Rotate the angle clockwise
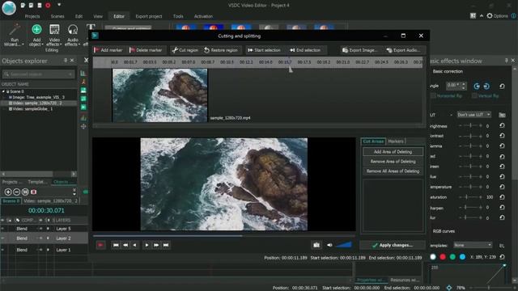The image size is (518, 291). point(486,86)
